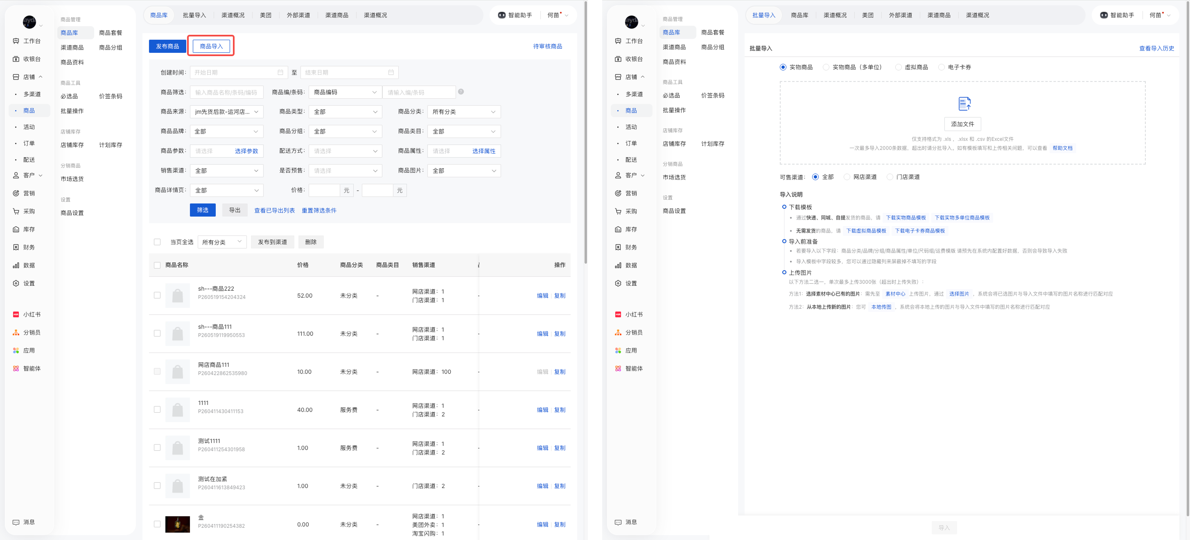Open 商品套餐 menu item in left window
This screenshot has width=1190, height=540.
coord(111,33)
